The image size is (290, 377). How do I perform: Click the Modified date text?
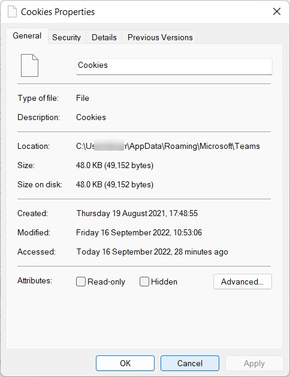[x=139, y=232]
